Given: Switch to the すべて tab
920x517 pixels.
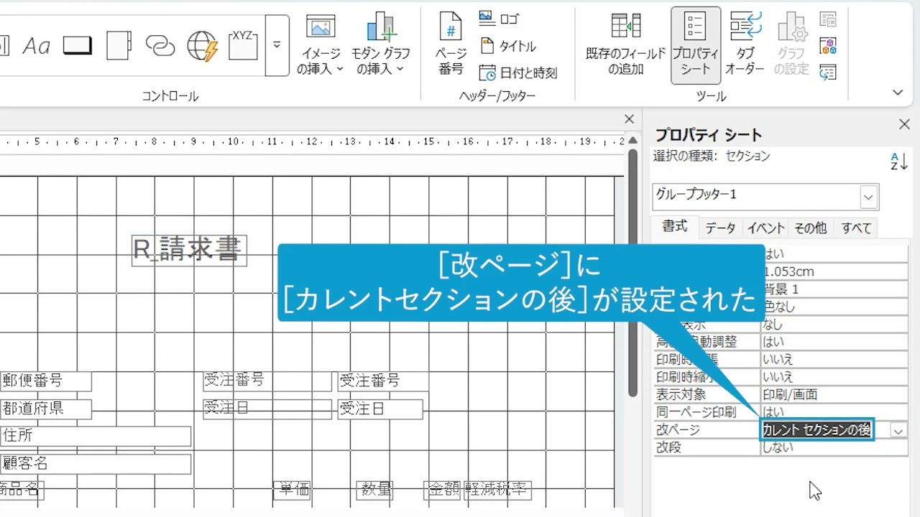Looking at the screenshot, I should (x=856, y=228).
